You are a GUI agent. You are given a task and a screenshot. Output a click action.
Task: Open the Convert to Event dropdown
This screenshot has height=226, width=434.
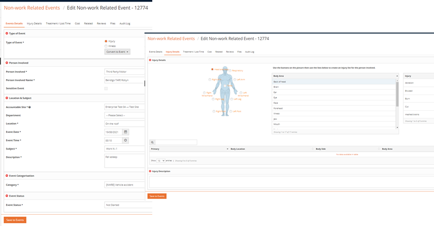pos(118,52)
